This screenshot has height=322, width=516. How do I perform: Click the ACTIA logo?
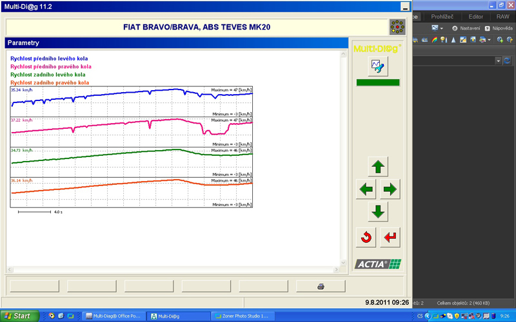tap(378, 264)
